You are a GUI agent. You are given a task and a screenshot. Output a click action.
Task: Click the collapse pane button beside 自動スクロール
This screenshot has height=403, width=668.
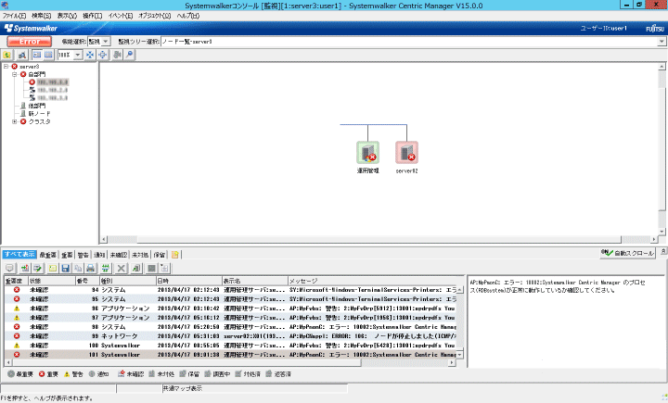tap(662, 252)
